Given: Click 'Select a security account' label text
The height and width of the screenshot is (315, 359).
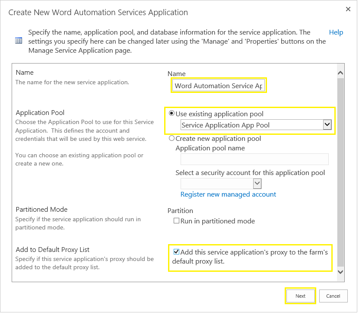Looking at the screenshot, I should tap(250, 172).
